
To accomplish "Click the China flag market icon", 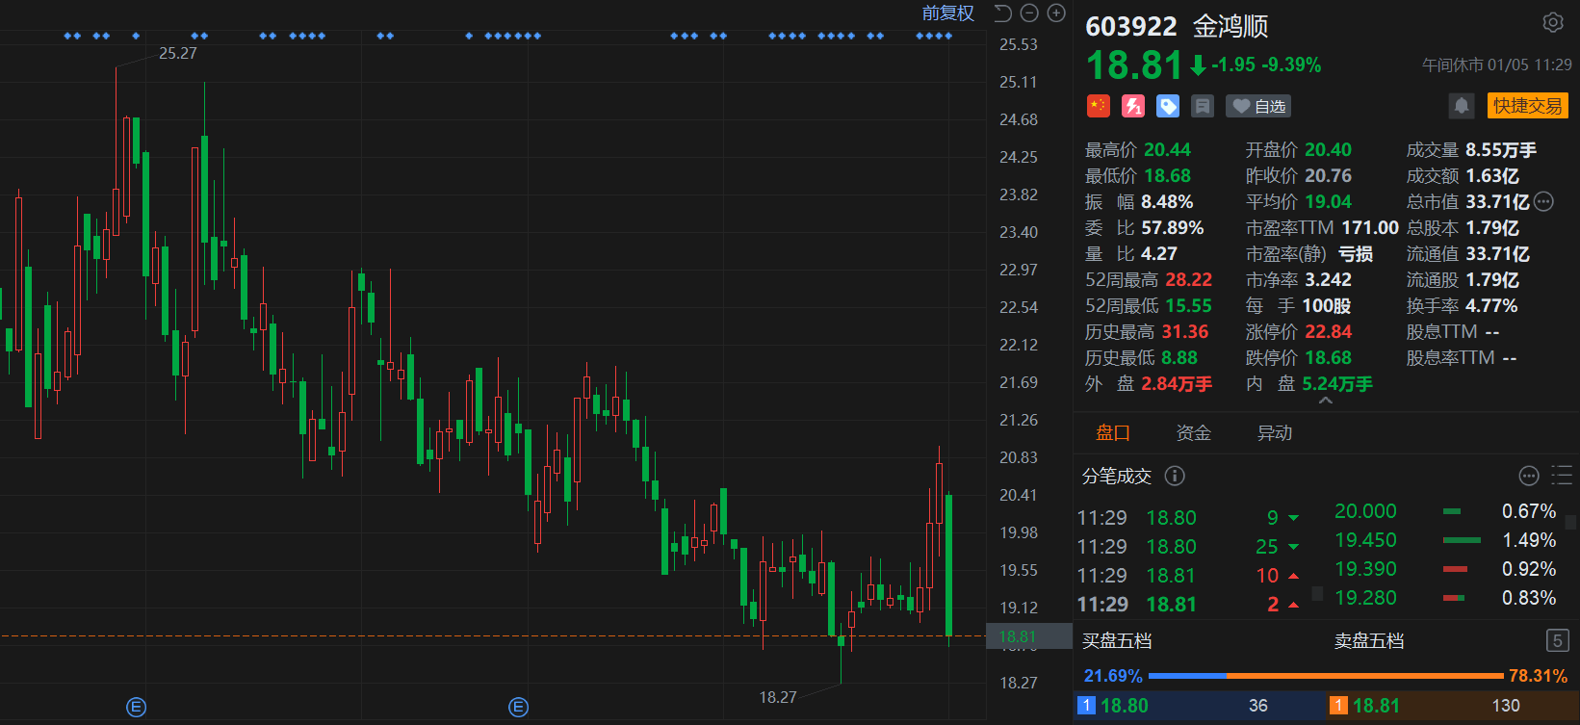I will click(x=1099, y=106).
